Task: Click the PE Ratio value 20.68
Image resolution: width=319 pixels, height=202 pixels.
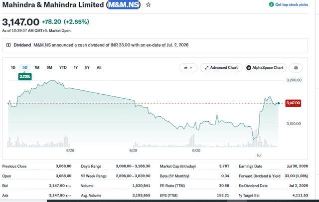Action: pos(224,186)
